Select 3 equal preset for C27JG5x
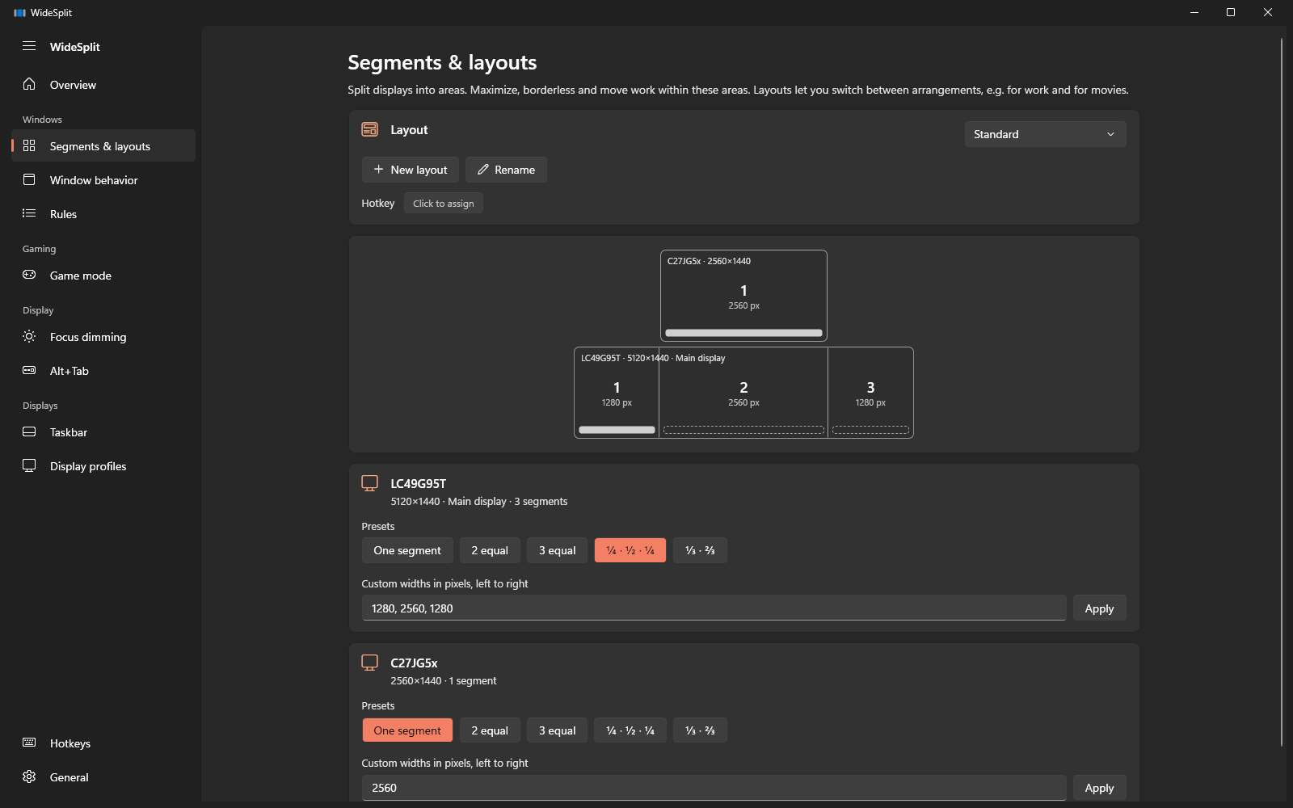 click(x=558, y=730)
